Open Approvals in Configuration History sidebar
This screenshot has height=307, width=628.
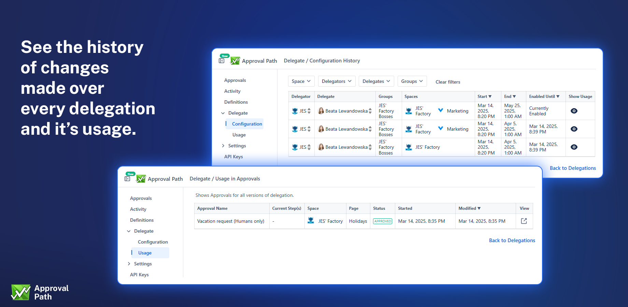[235, 80]
